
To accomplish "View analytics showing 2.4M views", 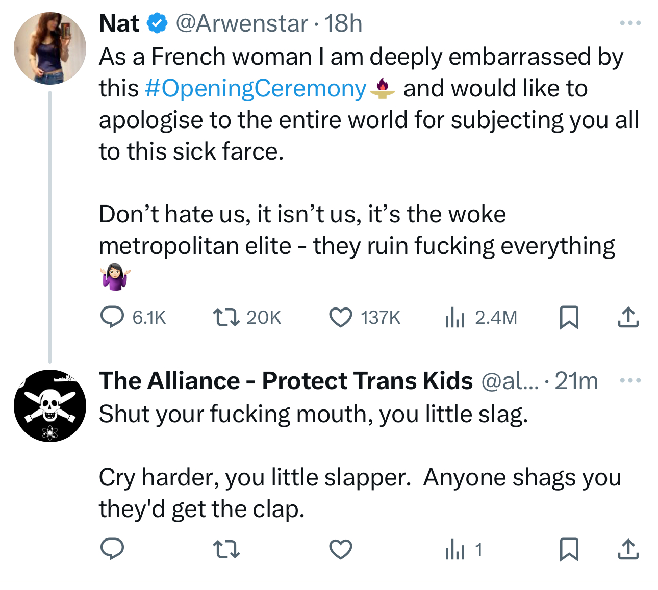I will (454, 317).
